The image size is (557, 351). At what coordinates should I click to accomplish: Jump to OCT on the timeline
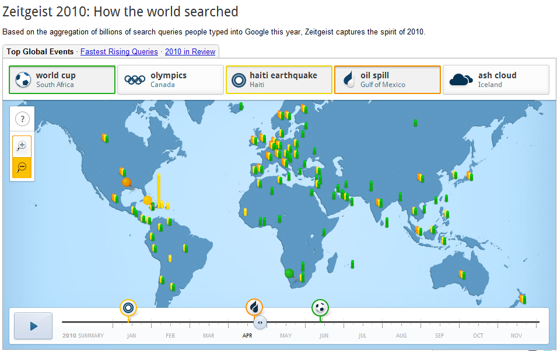click(x=478, y=335)
